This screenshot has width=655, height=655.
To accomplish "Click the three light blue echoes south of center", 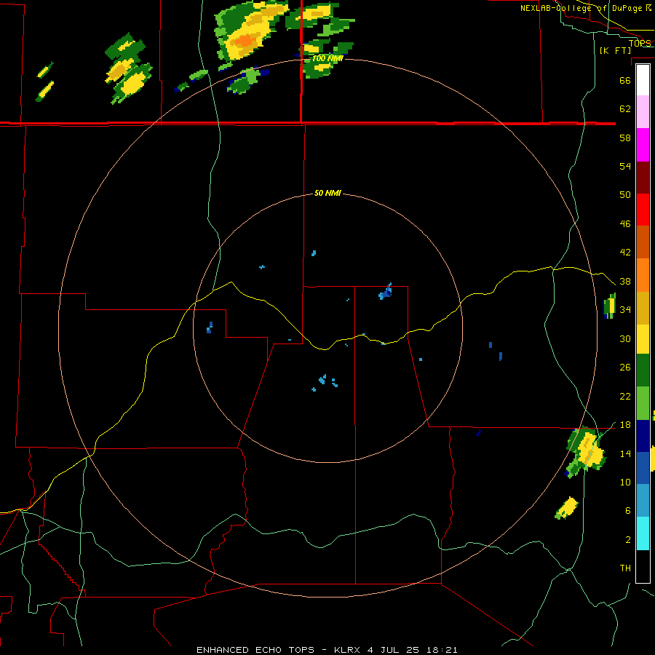I will click(x=325, y=382).
